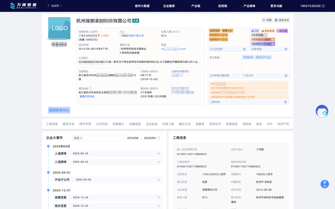Viewport: 335px width, 209px height.
Task: Remove the 全选 filter tag
Action: tap(81, 138)
